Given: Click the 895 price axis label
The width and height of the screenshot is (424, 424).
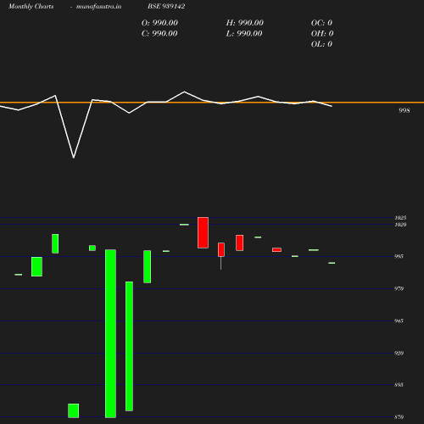Looking at the screenshot, I should coord(399,385).
